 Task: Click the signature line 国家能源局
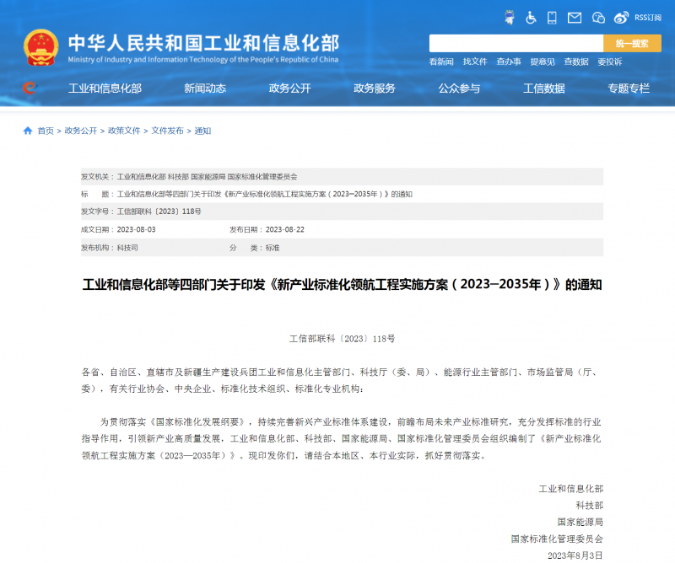[580, 523]
